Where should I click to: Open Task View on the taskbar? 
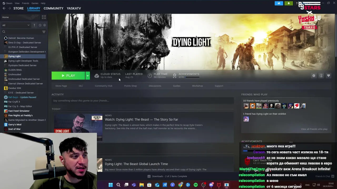pyautogui.click(x=126, y=185)
